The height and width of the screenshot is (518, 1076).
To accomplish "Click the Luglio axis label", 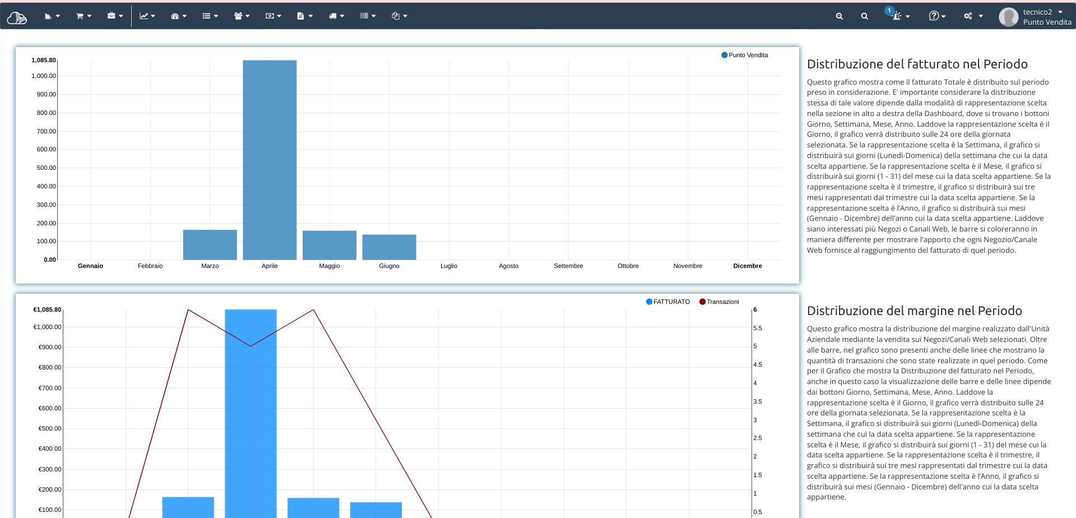I will click(x=449, y=266).
